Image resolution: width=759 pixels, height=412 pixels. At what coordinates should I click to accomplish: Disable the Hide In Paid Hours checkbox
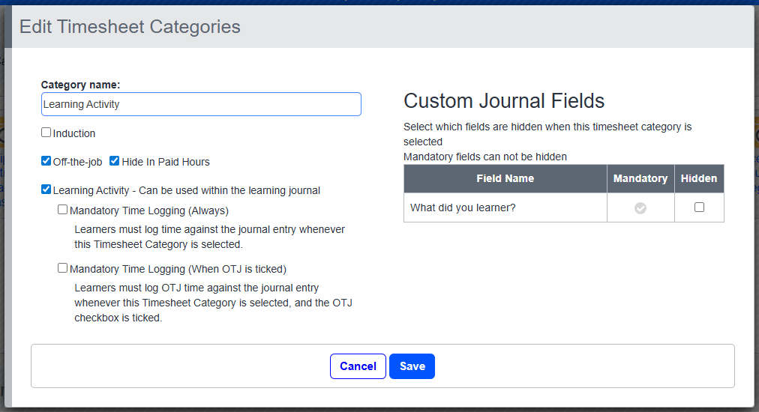[115, 161]
